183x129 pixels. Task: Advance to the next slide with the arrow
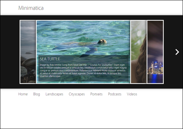pyautogui.click(x=177, y=52)
